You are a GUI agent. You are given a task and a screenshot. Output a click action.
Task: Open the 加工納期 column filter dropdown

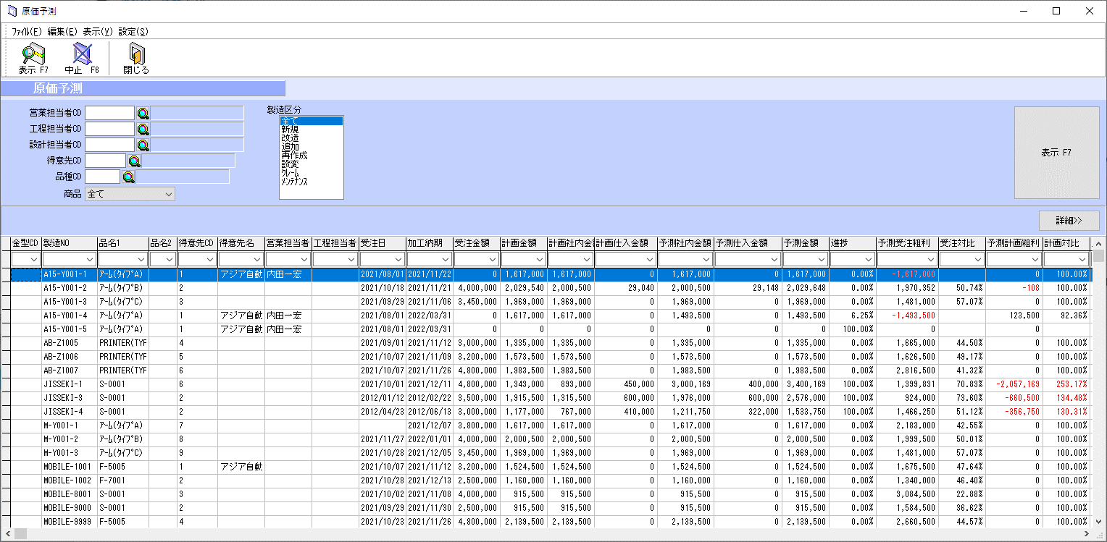point(445,259)
